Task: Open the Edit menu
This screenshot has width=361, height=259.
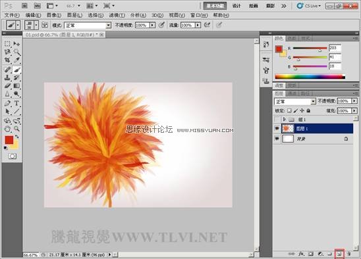Action: click(33, 15)
